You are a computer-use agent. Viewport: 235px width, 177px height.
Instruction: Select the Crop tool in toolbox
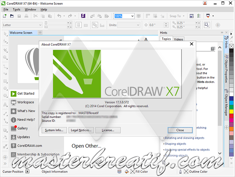tap(5, 50)
